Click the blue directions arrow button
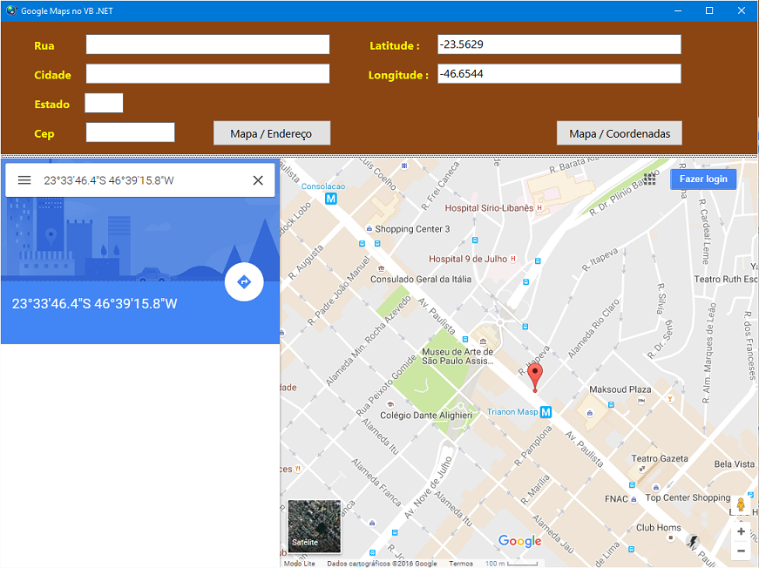The width and height of the screenshot is (759, 568). pos(244,281)
